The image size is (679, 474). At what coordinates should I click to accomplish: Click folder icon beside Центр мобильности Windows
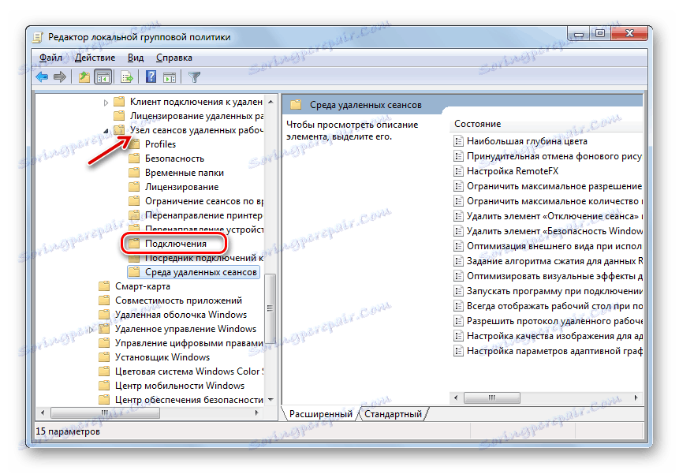(104, 385)
